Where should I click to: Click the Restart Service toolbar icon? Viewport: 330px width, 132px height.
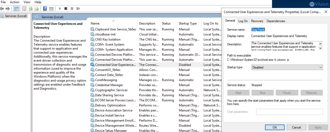point(78,8)
